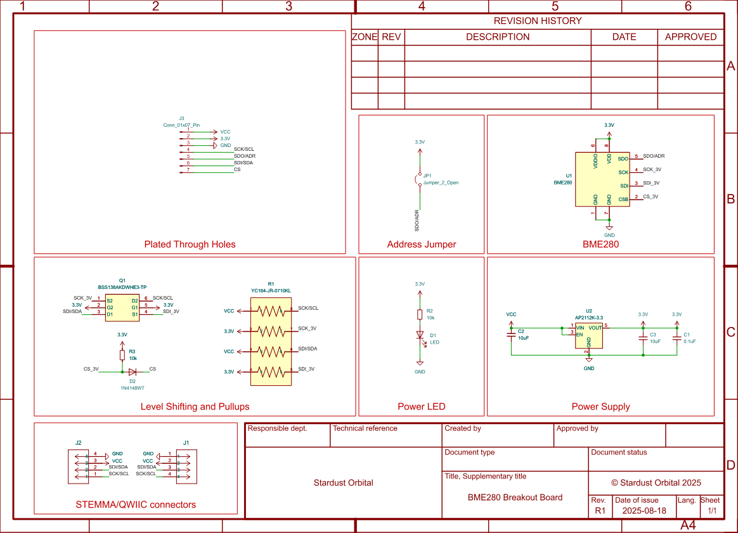Select the "Plated Through Holes" section title
The height and width of the screenshot is (533, 738).
tap(190, 244)
